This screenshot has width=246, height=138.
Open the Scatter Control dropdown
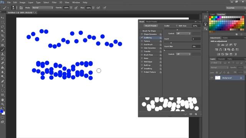183,33
